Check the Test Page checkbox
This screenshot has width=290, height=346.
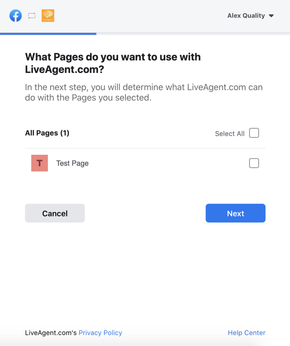click(254, 163)
